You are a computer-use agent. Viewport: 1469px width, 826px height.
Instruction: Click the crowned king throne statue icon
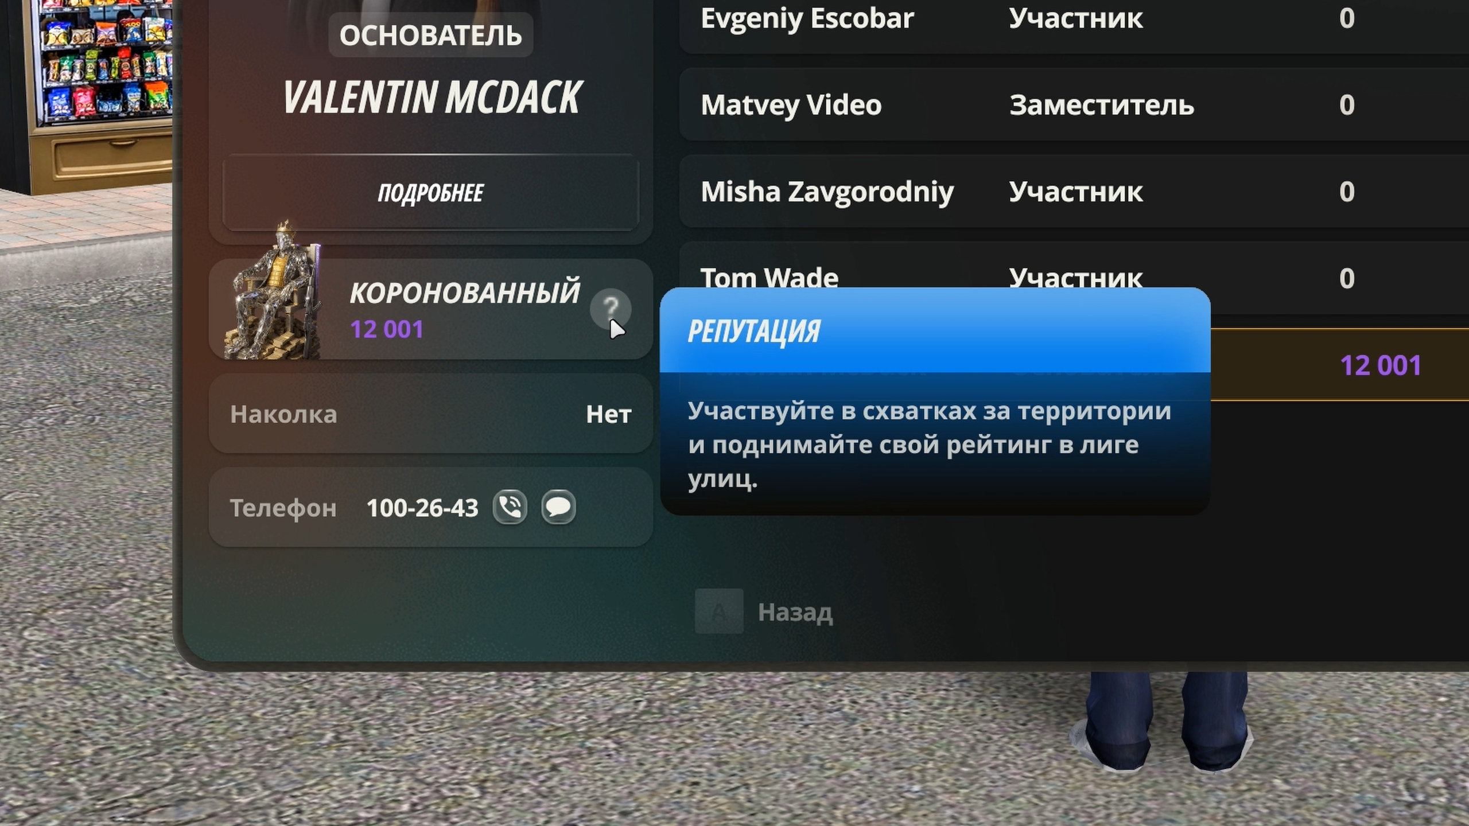(273, 291)
